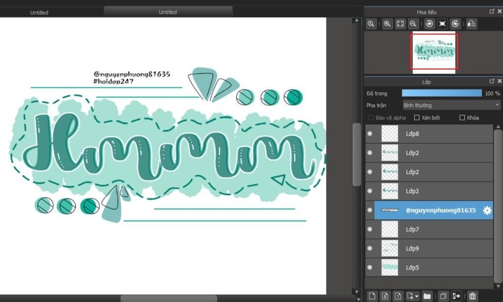
Task: Close the Hoa tiêu panel
Action: 500,12
